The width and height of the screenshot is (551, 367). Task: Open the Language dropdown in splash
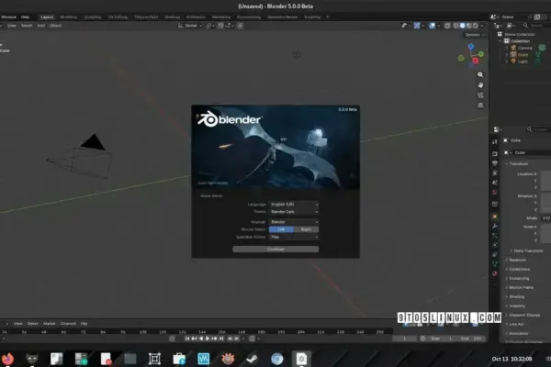(x=294, y=204)
